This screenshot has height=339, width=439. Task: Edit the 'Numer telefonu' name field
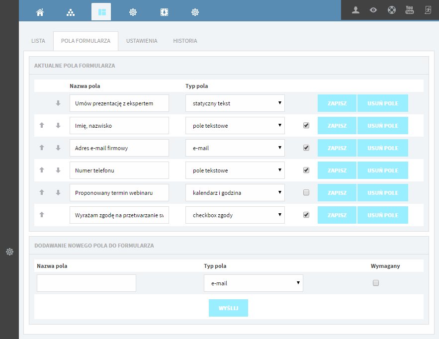tap(119, 170)
